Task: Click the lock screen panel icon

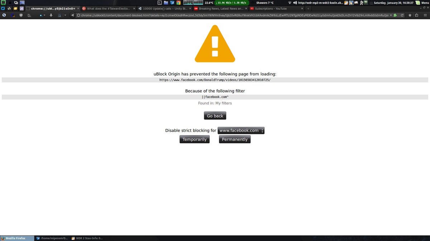Action: click(10, 3)
